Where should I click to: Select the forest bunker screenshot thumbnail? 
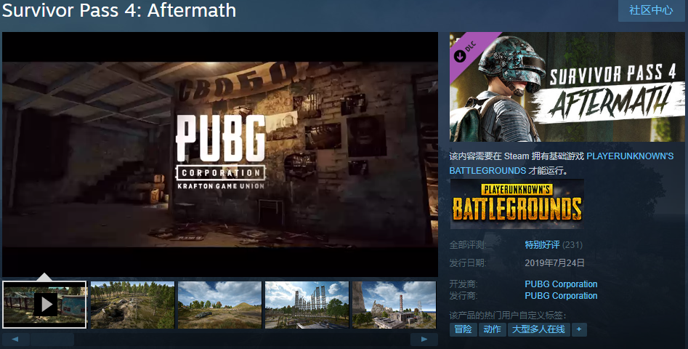pos(132,305)
